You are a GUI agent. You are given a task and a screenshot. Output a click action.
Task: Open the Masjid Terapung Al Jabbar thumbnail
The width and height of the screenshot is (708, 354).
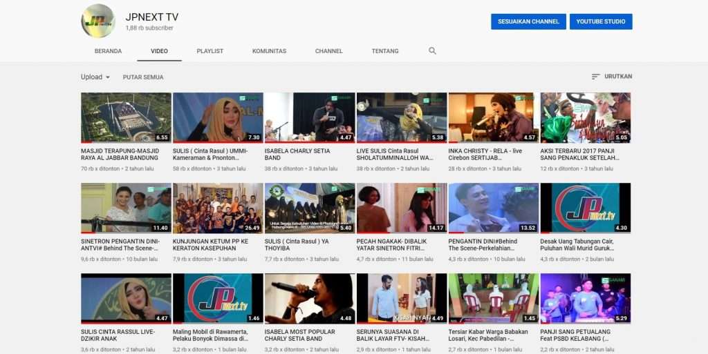[126, 118]
